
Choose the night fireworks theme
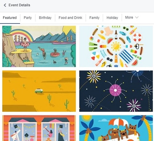116,91
